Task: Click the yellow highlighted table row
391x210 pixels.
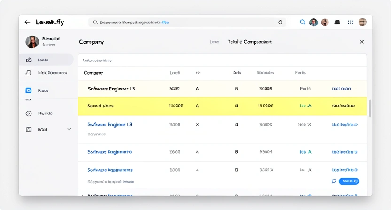Action: click(x=222, y=106)
